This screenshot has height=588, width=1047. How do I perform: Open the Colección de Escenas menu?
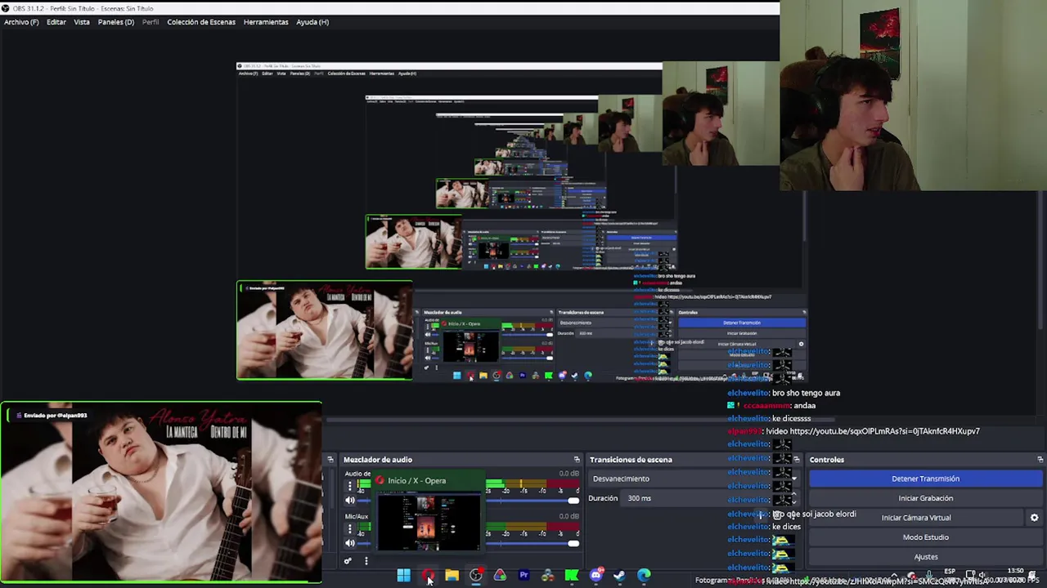click(x=201, y=22)
